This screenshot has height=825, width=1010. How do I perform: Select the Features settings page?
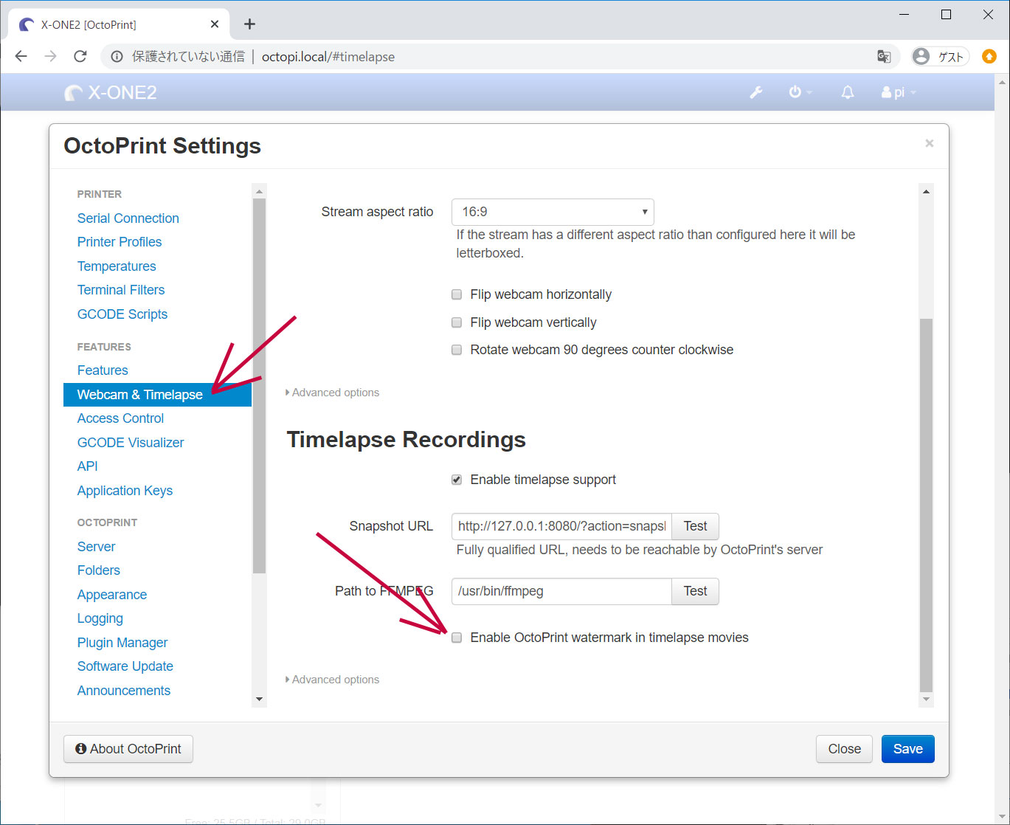[x=103, y=370]
